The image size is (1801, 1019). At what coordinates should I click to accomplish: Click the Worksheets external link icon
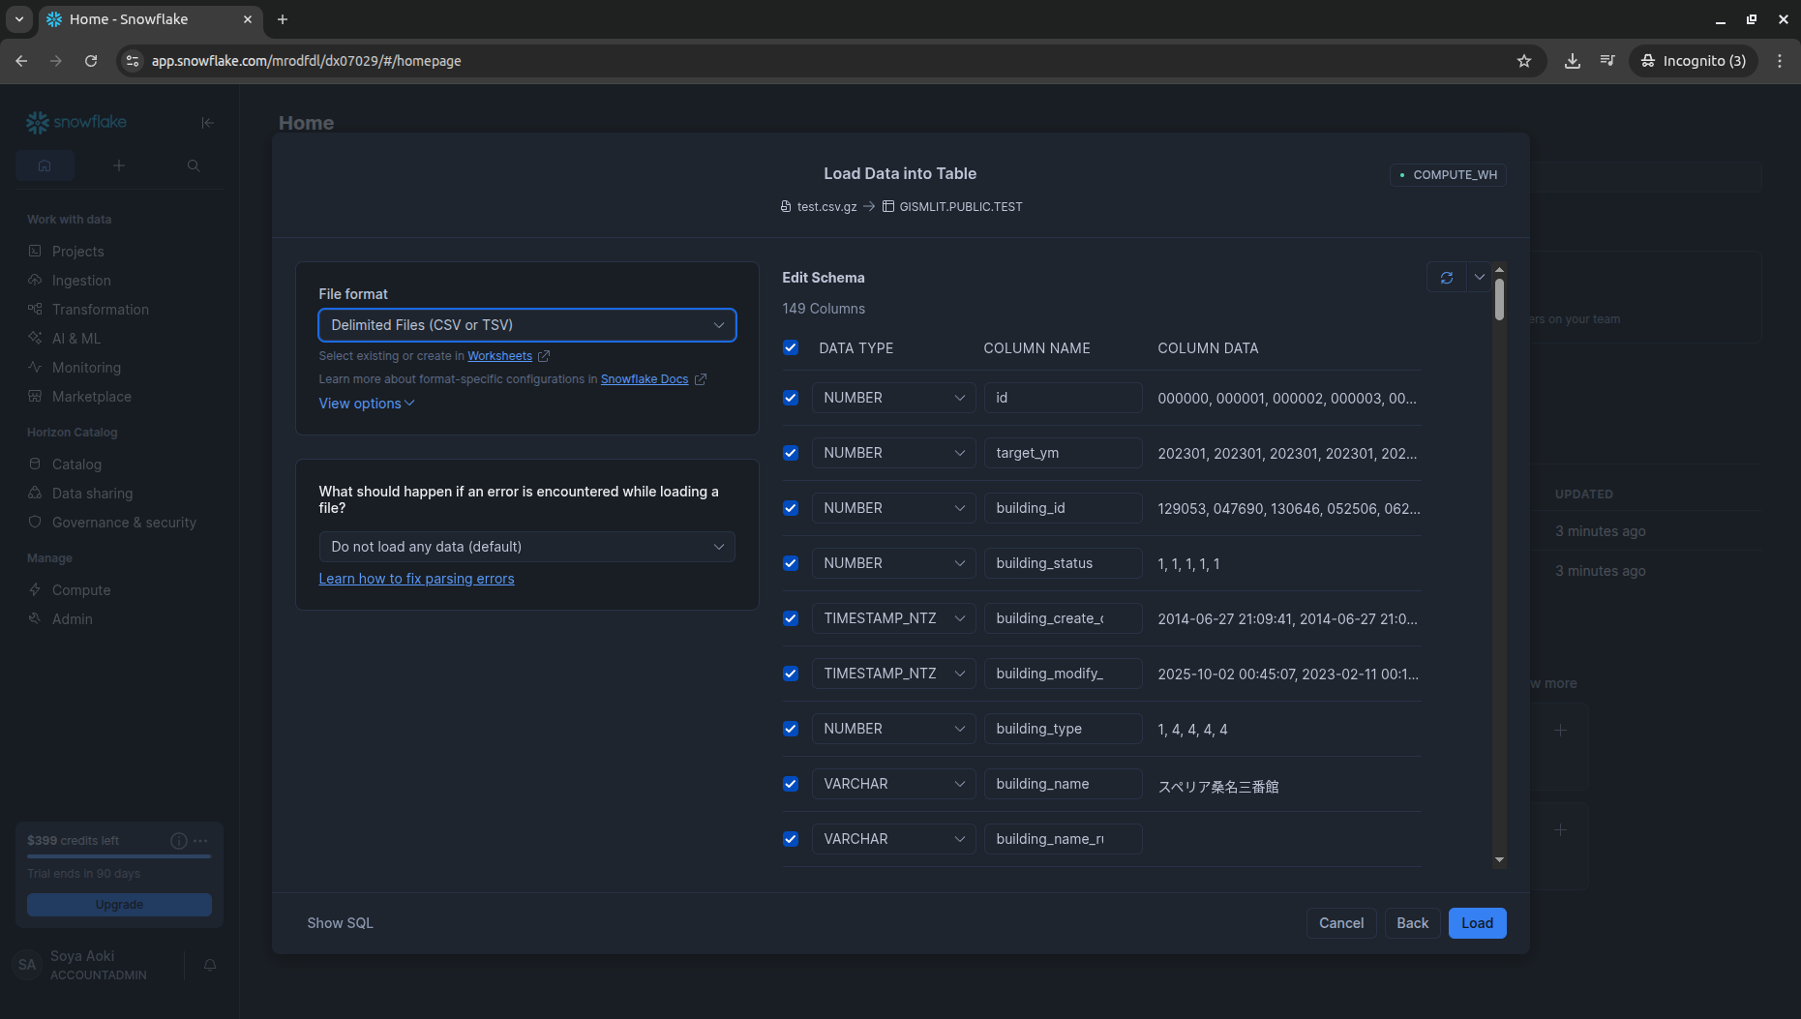[544, 356]
